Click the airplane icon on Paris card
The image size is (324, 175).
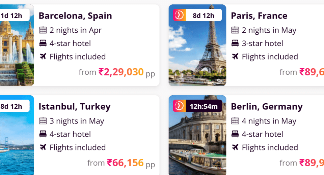(x=235, y=57)
